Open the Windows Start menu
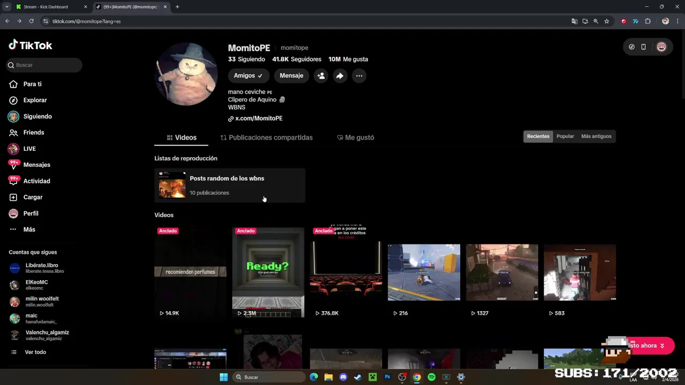The height and width of the screenshot is (385, 685). pyautogui.click(x=224, y=377)
